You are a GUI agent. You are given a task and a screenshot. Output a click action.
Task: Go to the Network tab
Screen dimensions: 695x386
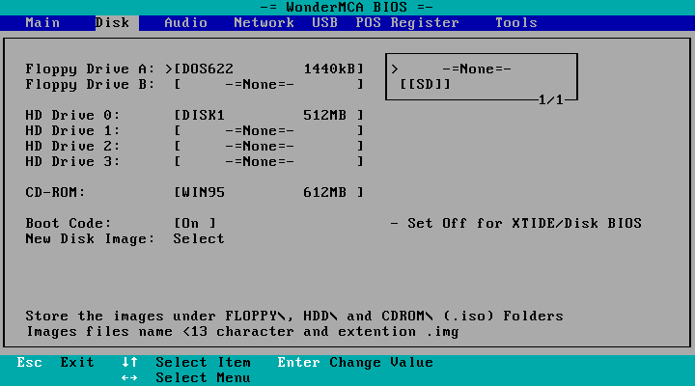tap(264, 22)
